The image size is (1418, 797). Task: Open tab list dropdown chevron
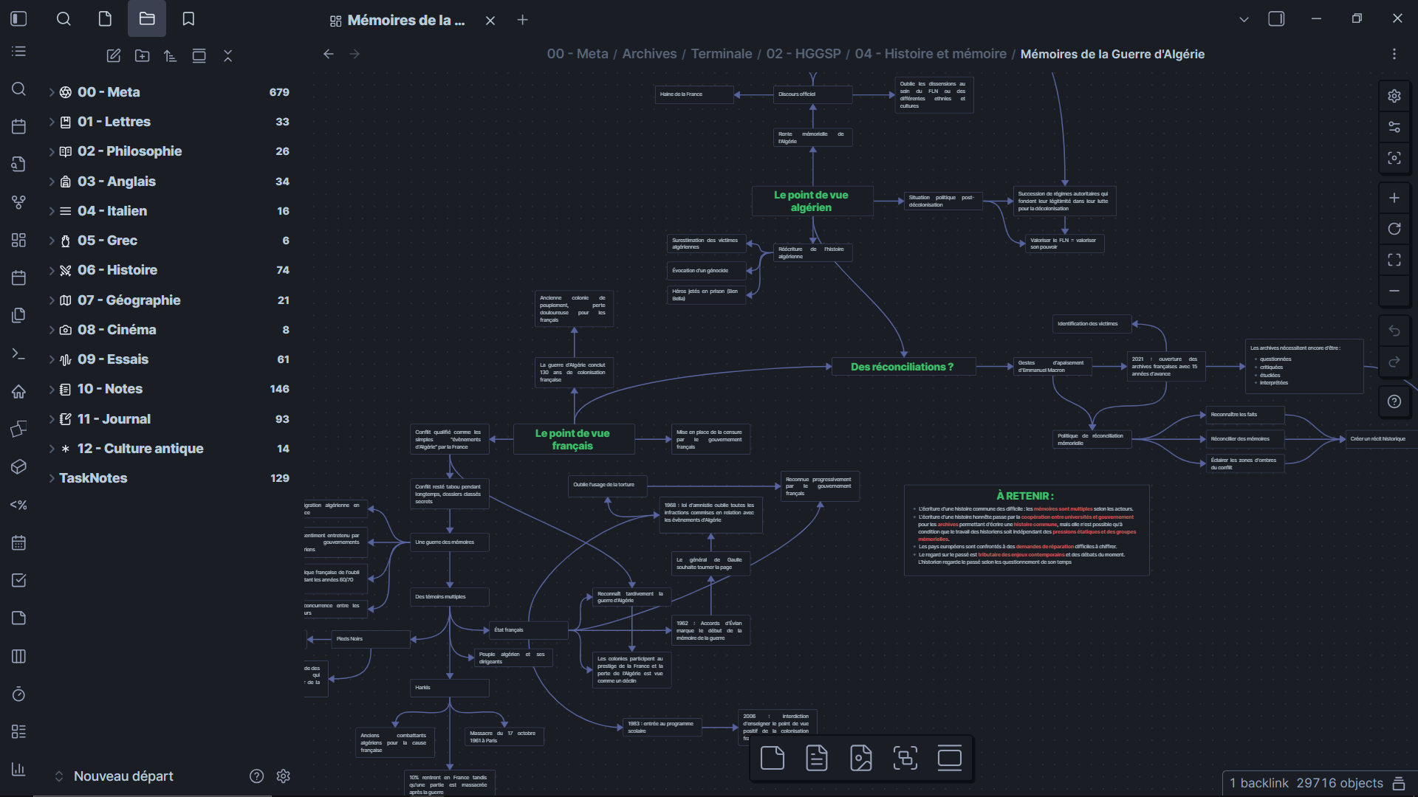(1244, 19)
